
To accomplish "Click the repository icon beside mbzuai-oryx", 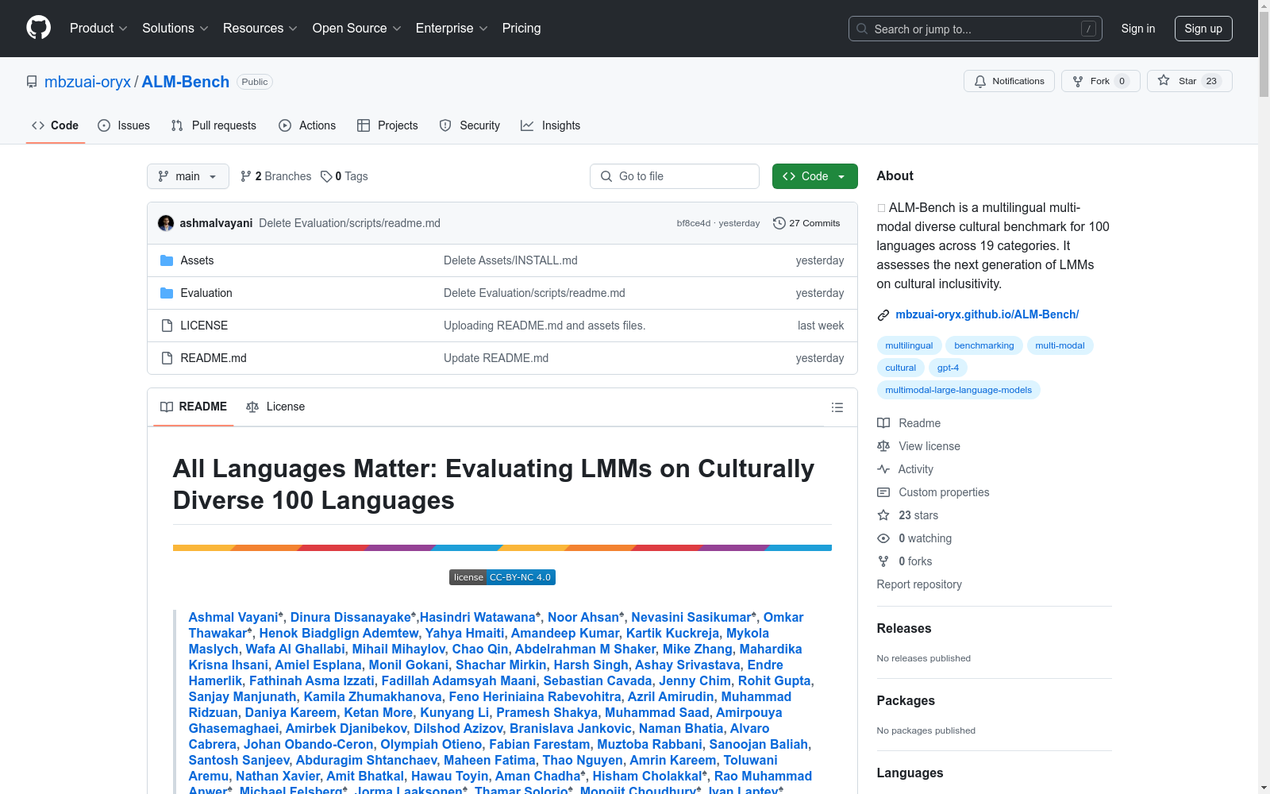I will coord(32,82).
